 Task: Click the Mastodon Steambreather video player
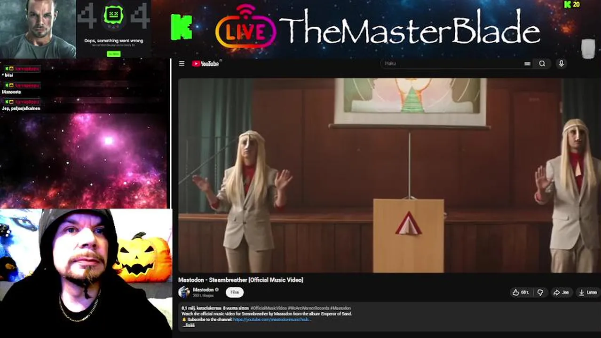pos(389,175)
